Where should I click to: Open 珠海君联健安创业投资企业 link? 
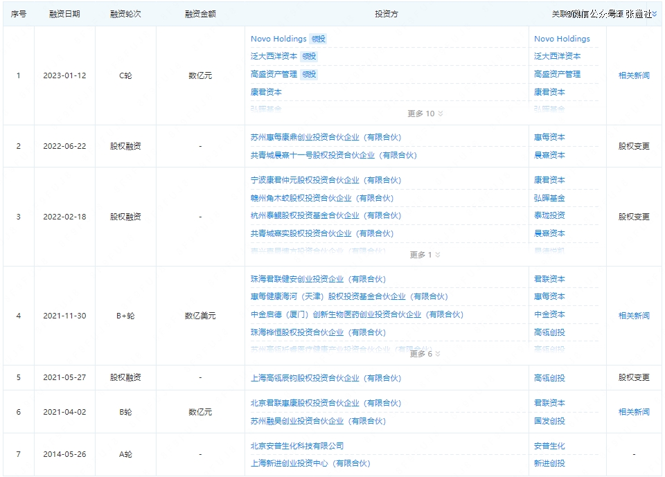[x=318, y=279]
